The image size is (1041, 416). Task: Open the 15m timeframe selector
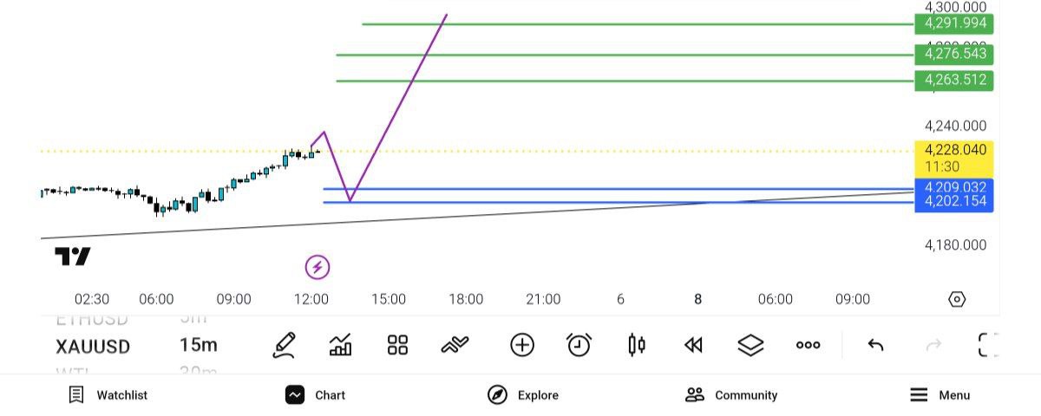[199, 346]
